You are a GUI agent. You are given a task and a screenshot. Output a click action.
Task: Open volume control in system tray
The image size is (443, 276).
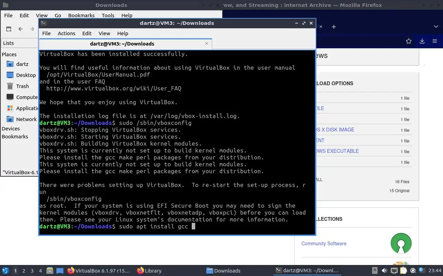click(384, 271)
